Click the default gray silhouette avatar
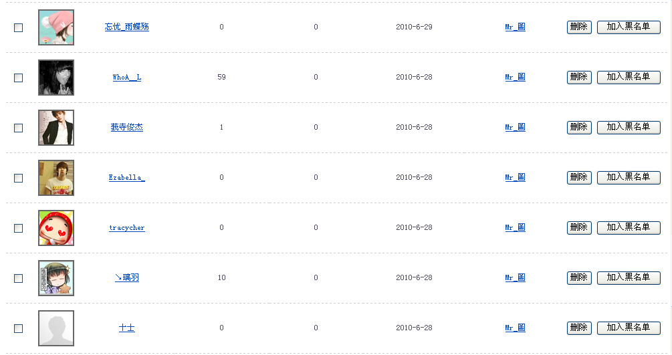The width and height of the screenshot is (672, 355). (x=56, y=328)
